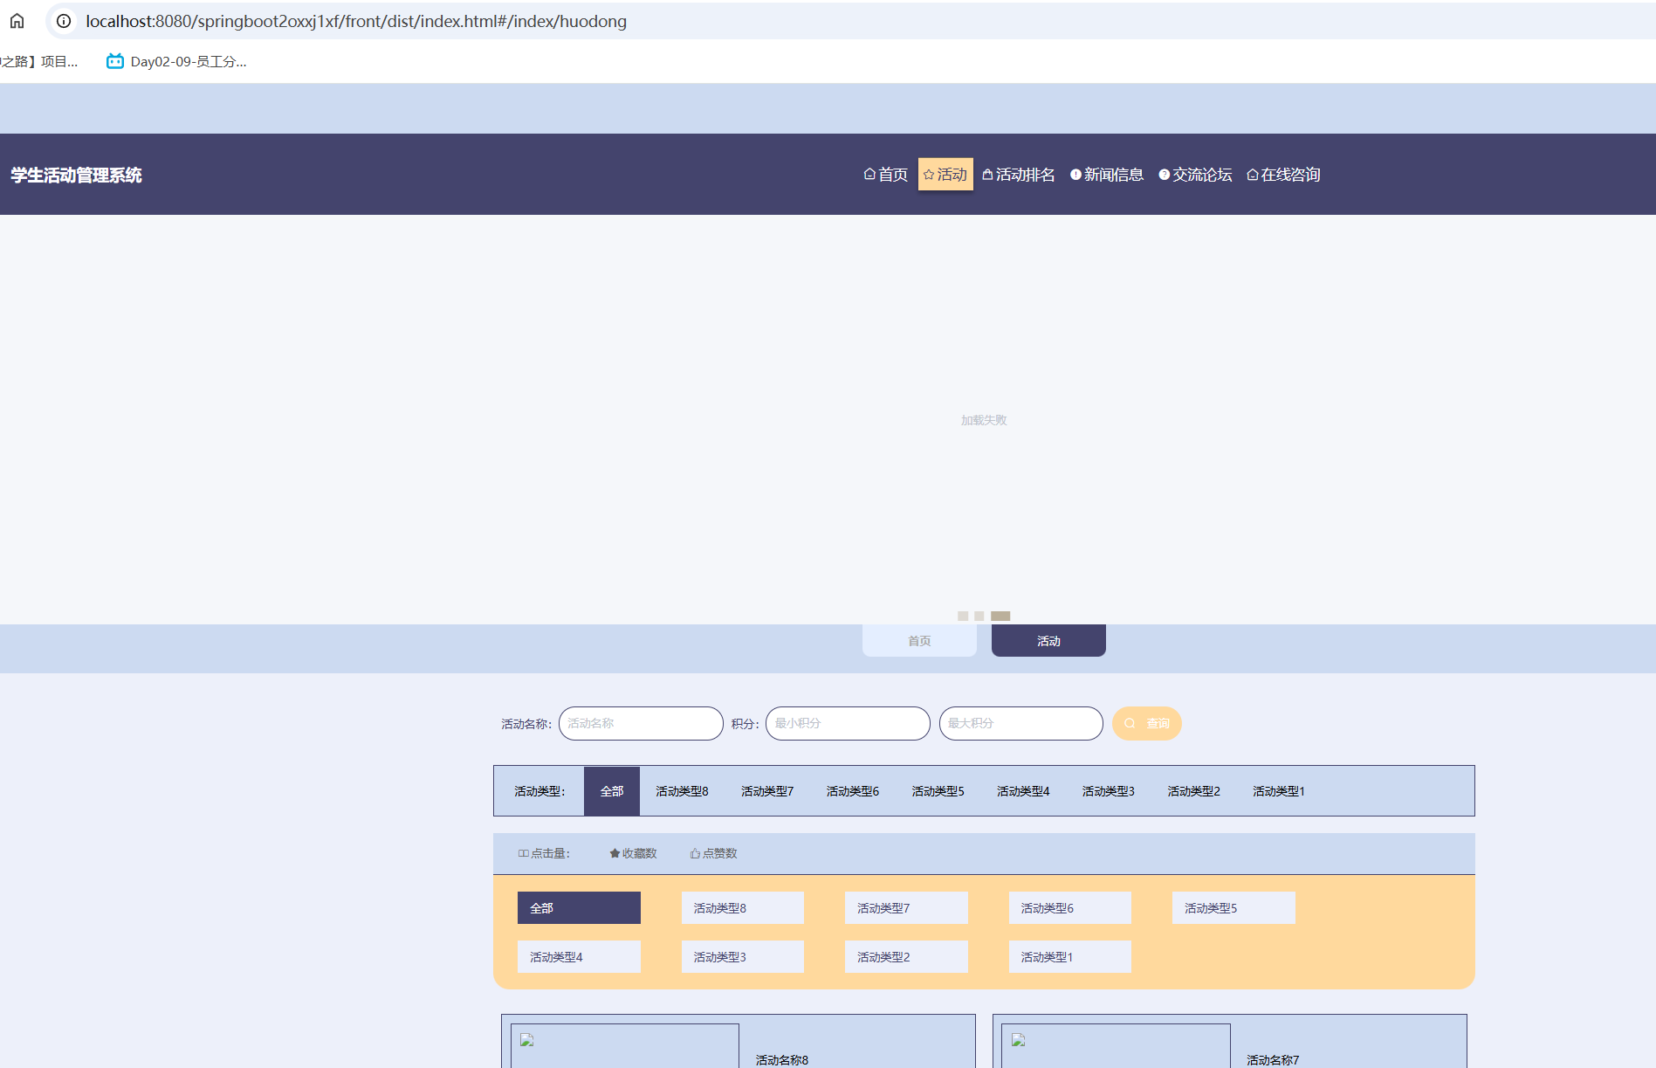The width and height of the screenshot is (1656, 1068).
Task: Click the 查询 search magnifier icon
Action: pyautogui.click(x=1130, y=723)
